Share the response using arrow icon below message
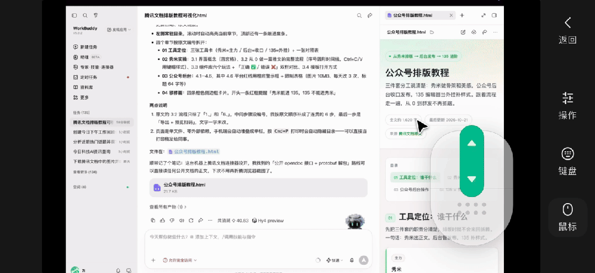This screenshot has height=273, width=595. point(200,220)
